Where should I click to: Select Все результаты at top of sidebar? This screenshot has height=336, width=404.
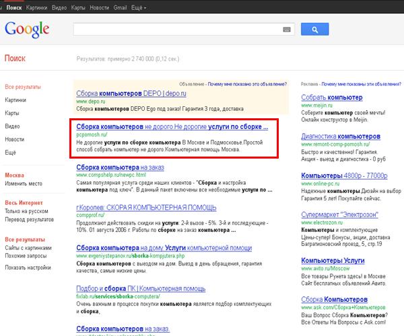pos(23,87)
